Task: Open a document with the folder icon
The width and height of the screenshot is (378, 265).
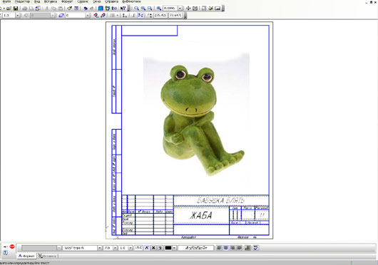Action: 9,8
